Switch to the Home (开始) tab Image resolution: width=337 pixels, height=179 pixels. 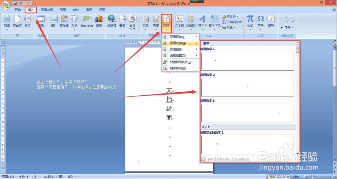[18, 10]
